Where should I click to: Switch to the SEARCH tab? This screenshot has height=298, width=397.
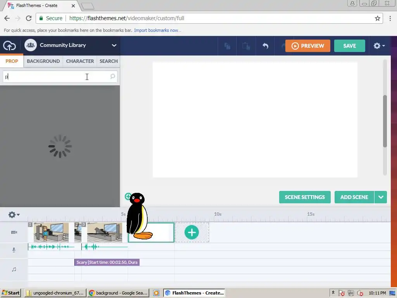point(109,61)
